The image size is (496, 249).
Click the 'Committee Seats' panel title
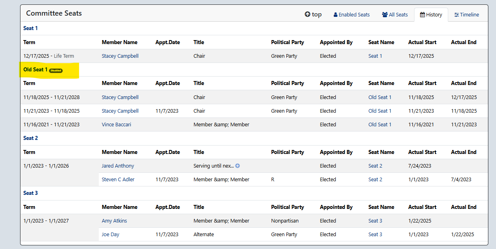coord(54,13)
